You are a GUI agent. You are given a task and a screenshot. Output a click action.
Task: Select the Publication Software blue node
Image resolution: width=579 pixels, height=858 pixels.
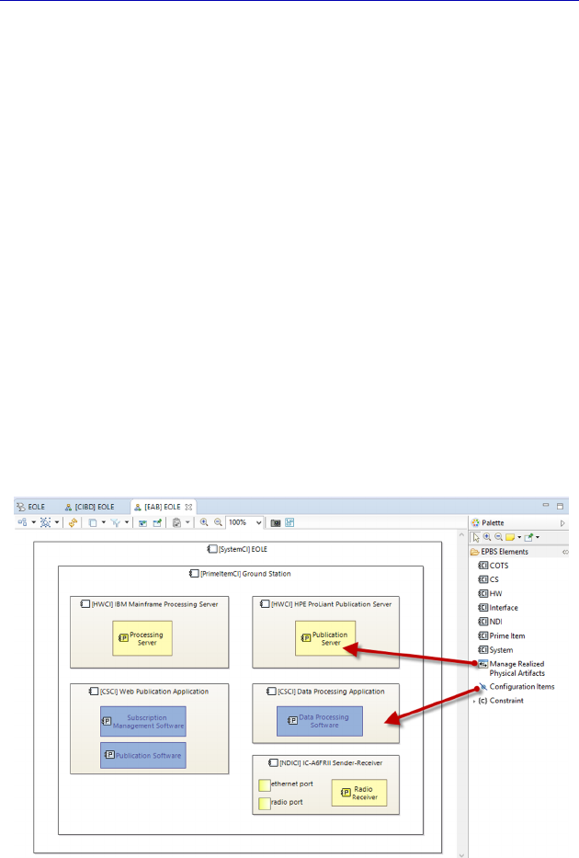[x=143, y=755]
